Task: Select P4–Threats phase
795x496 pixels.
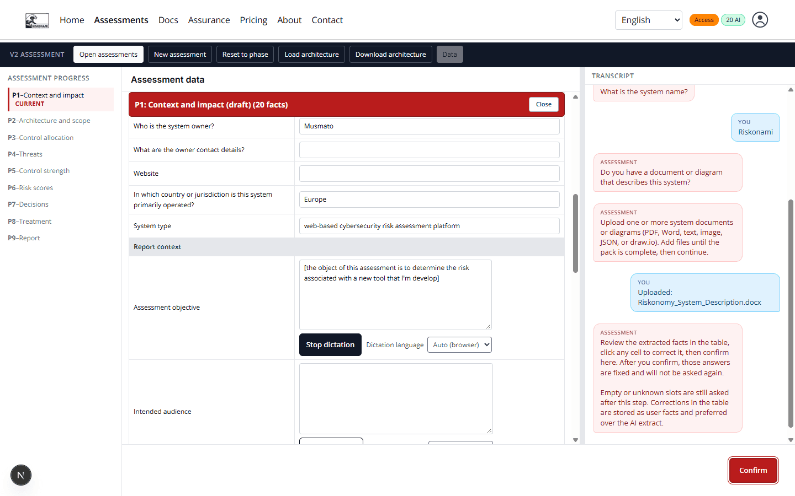Action: (25, 154)
